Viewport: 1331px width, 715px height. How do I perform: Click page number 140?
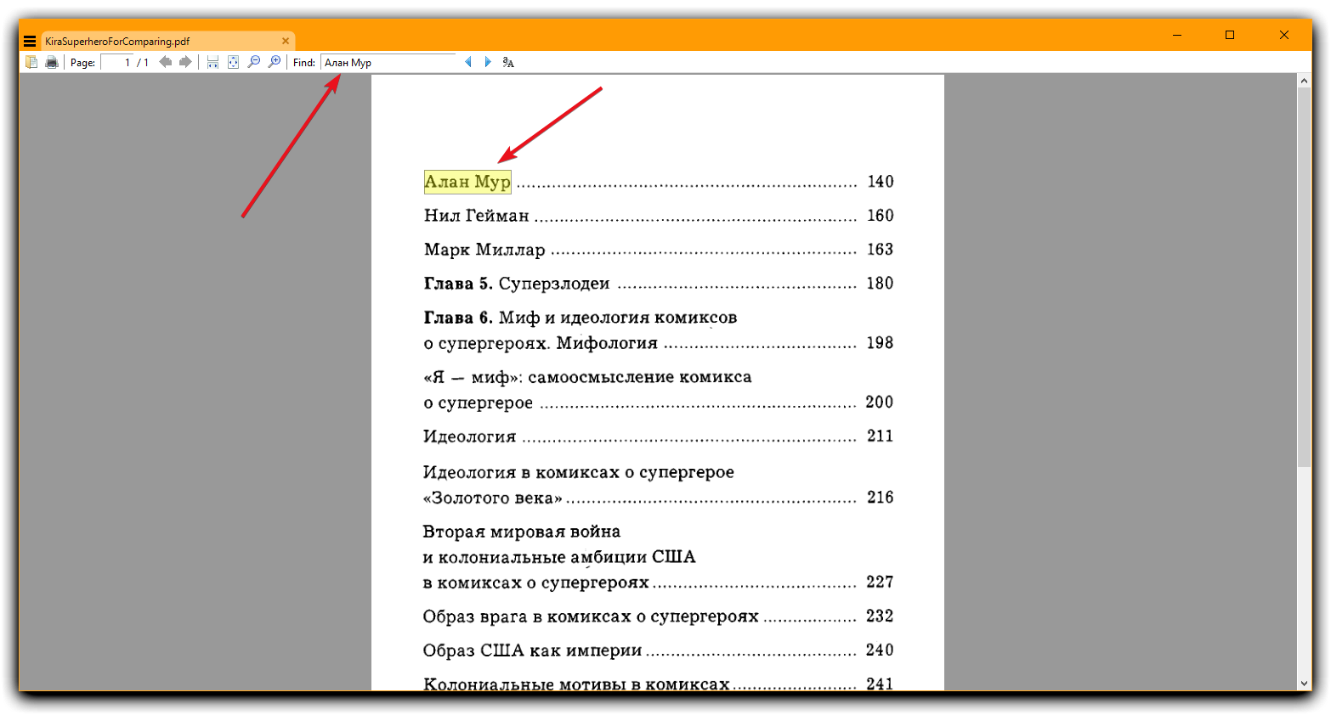coord(881,182)
